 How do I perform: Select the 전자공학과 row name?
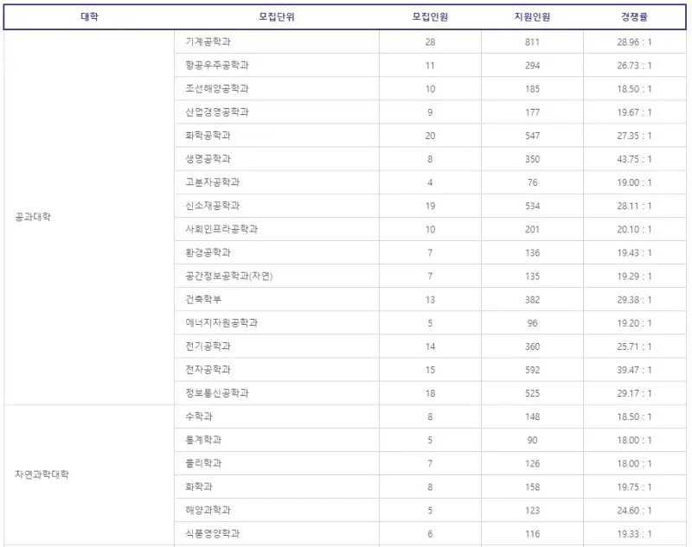[208, 369]
